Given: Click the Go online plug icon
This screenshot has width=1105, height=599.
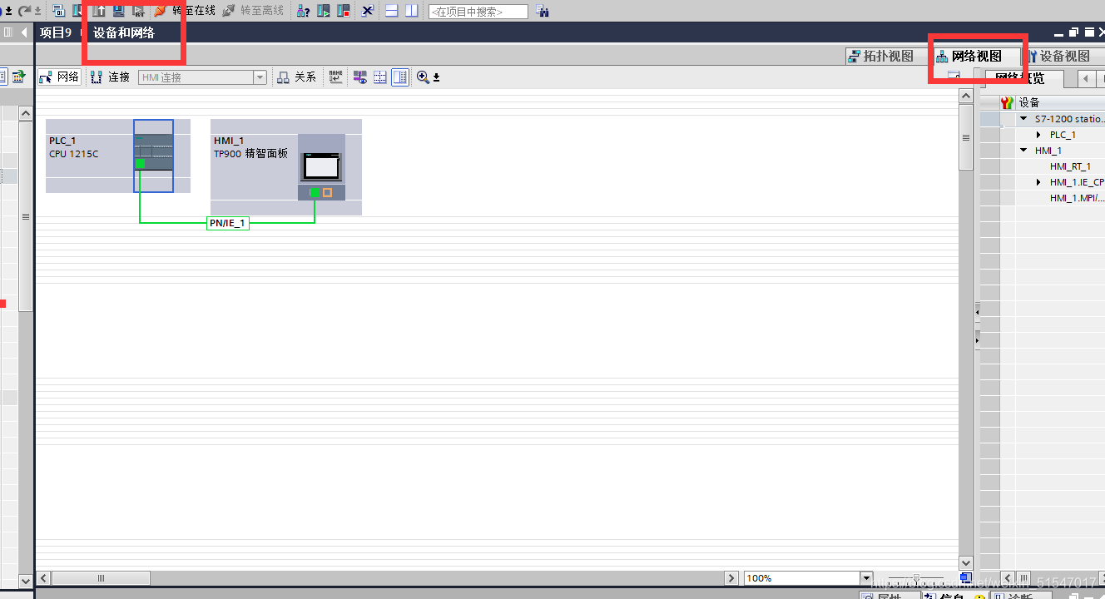Looking at the screenshot, I should pyautogui.click(x=160, y=11).
